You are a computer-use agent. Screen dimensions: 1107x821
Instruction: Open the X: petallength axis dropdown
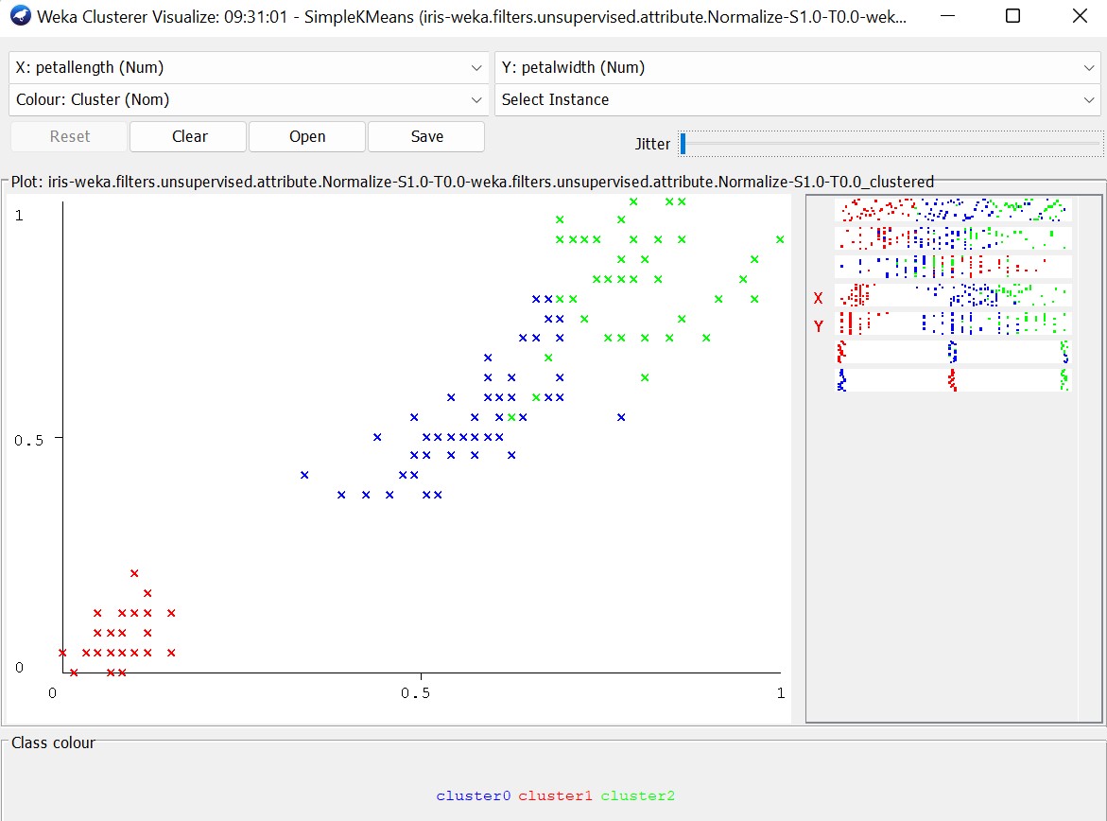250,68
